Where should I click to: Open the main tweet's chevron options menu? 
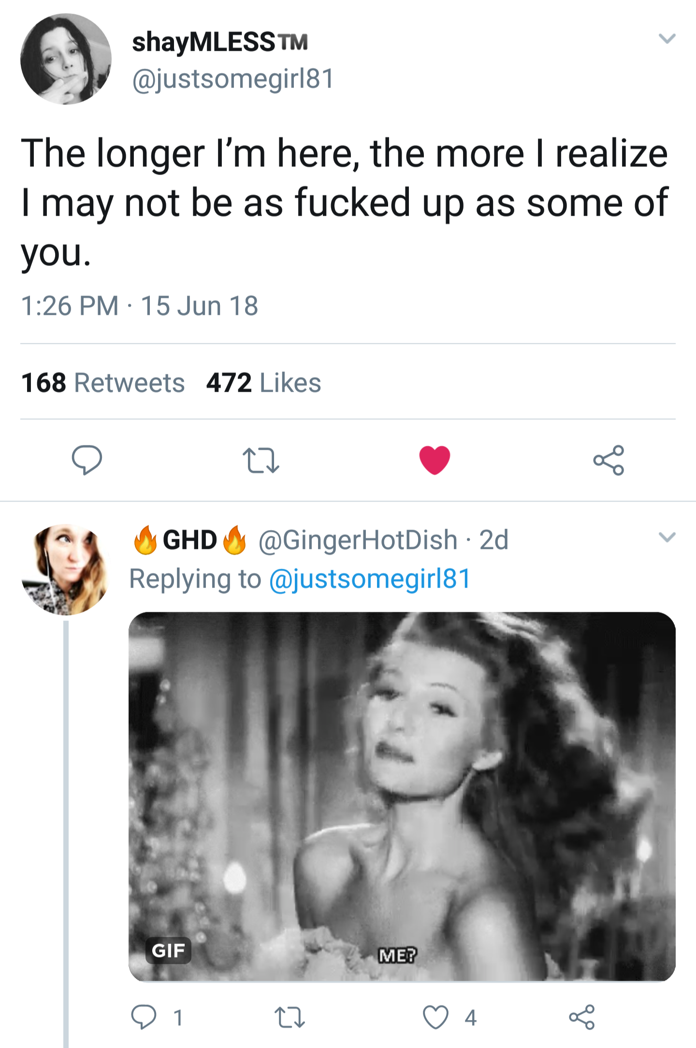point(667,39)
